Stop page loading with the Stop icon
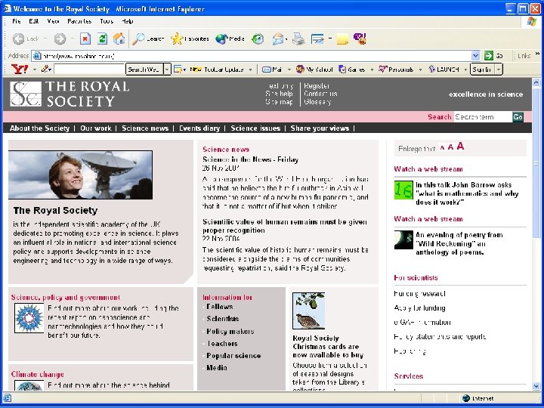The width and height of the screenshot is (544, 408). pos(85,39)
